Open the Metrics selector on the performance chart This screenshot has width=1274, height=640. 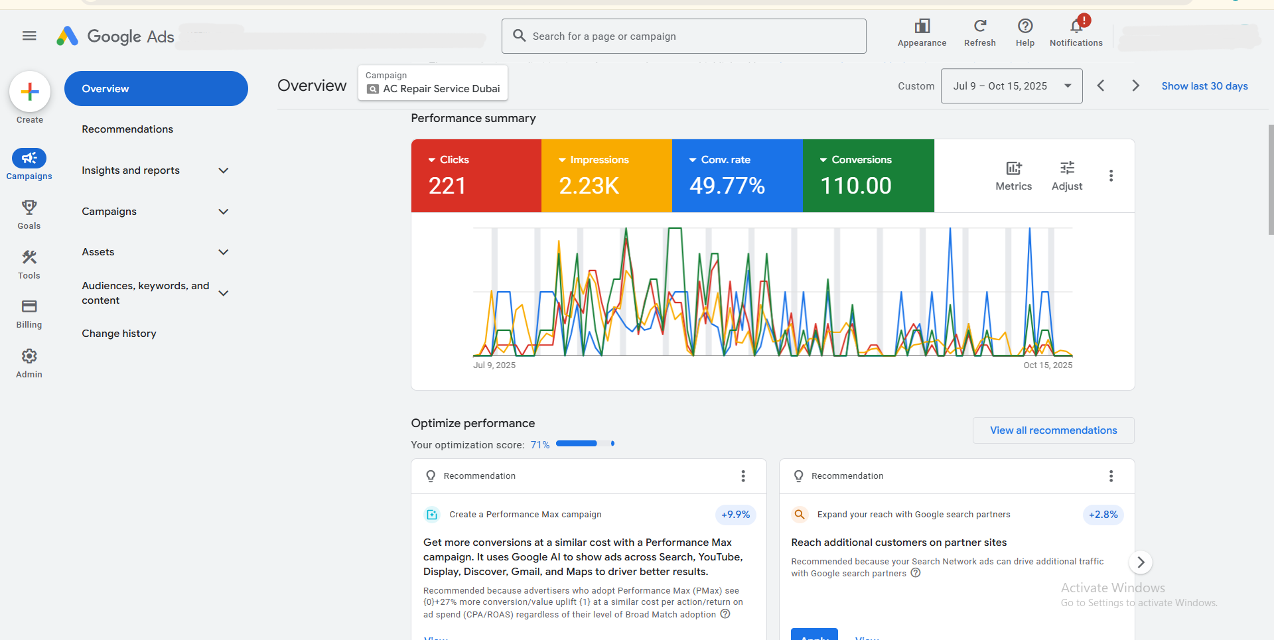tap(1013, 174)
